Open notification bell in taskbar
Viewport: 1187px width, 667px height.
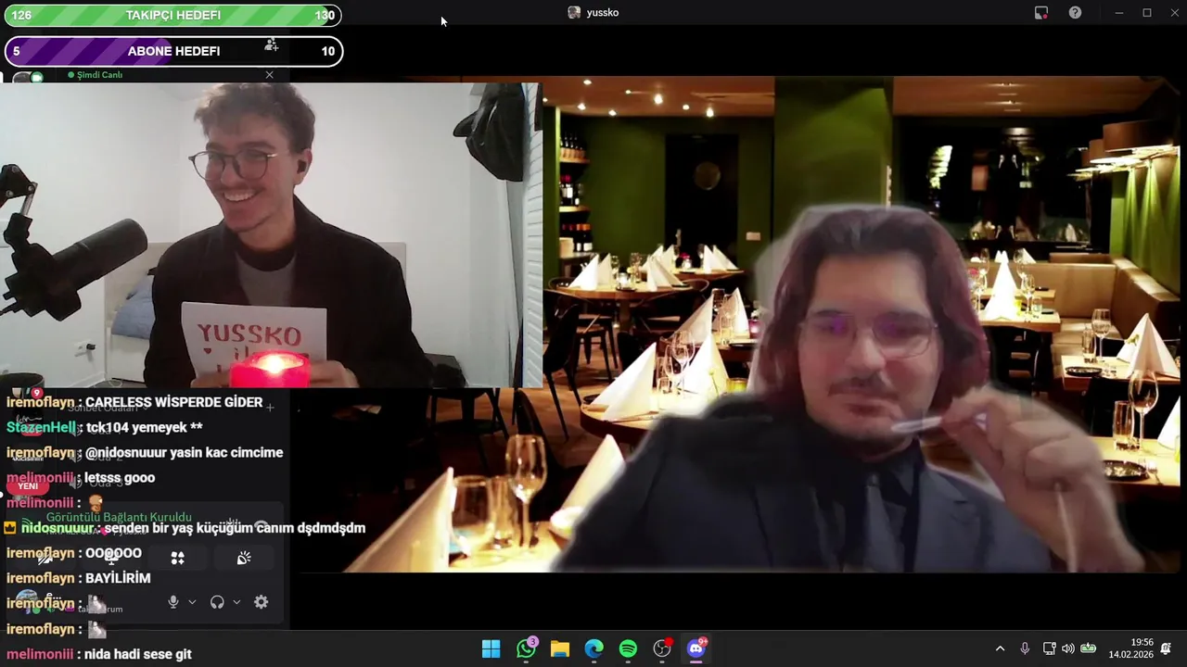[x=1166, y=648]
